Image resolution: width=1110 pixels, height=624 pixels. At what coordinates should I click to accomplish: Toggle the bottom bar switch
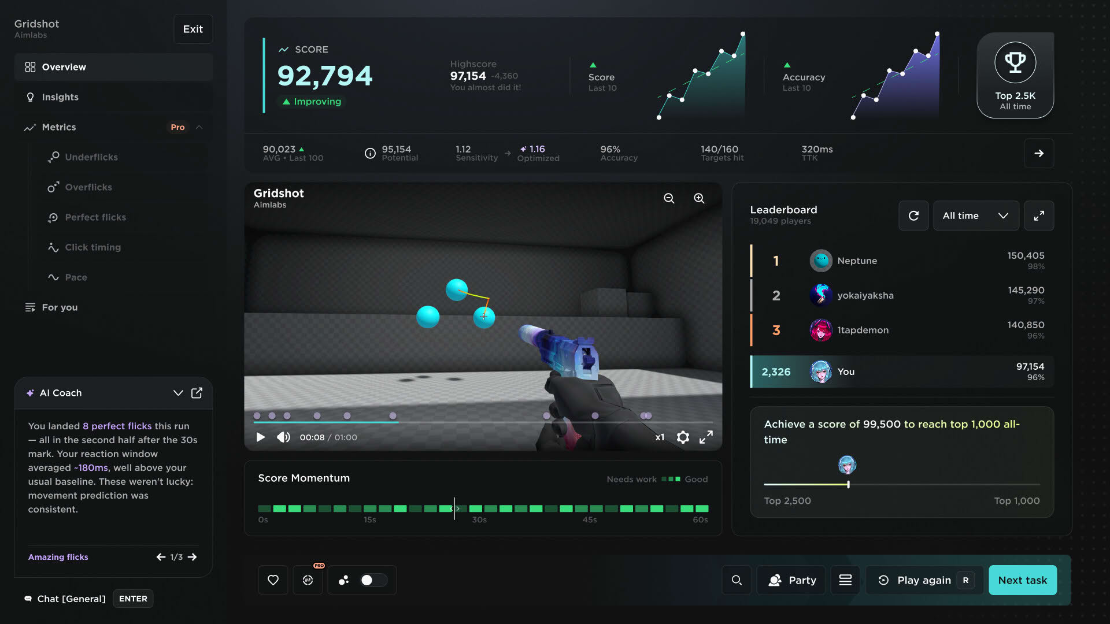click(373, 580)
